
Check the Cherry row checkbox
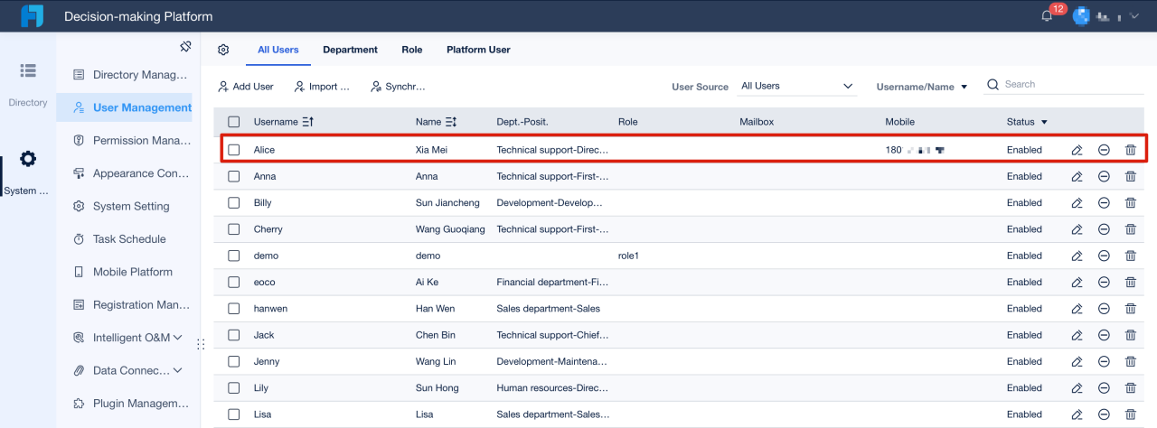[x=234, y=229]
